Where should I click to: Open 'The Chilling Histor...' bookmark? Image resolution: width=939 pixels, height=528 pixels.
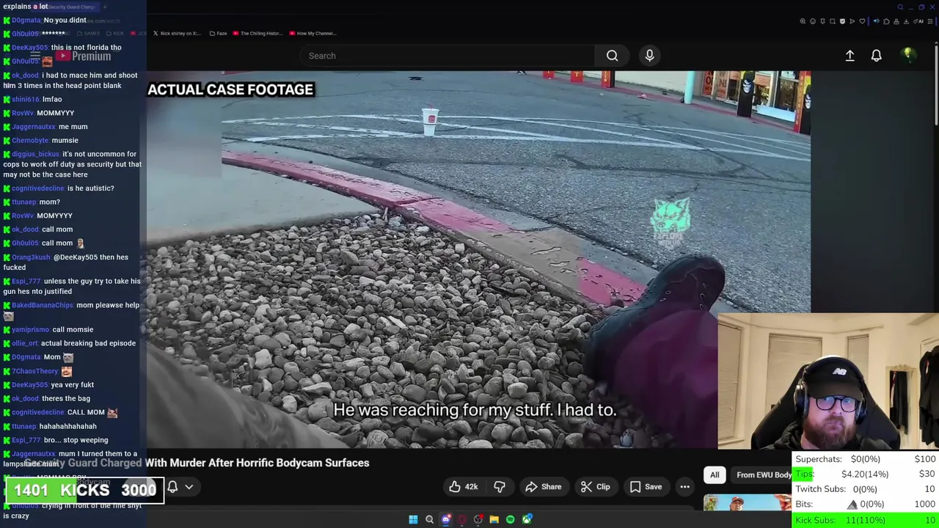[x=257, y=33]
